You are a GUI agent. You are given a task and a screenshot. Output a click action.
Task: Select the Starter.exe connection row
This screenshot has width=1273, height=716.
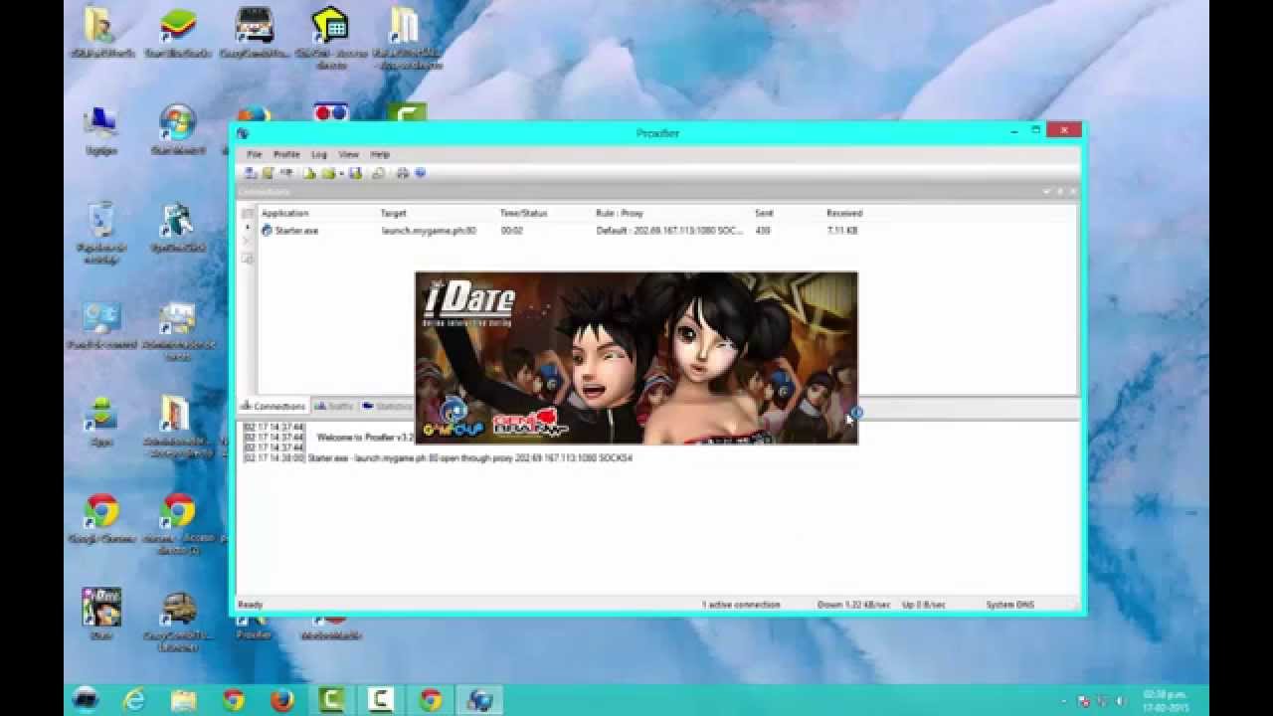[x=667, y=231]
